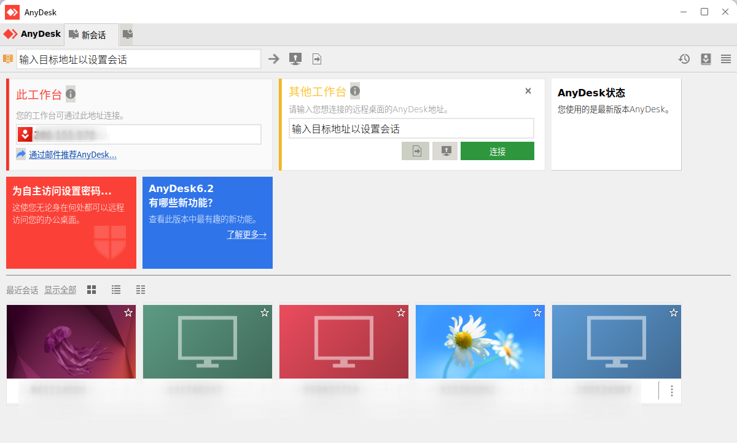The image size is (737, 443).
Task: Open 通过邮件推荐AnyDesk link
Action: (x=72, y=155)
